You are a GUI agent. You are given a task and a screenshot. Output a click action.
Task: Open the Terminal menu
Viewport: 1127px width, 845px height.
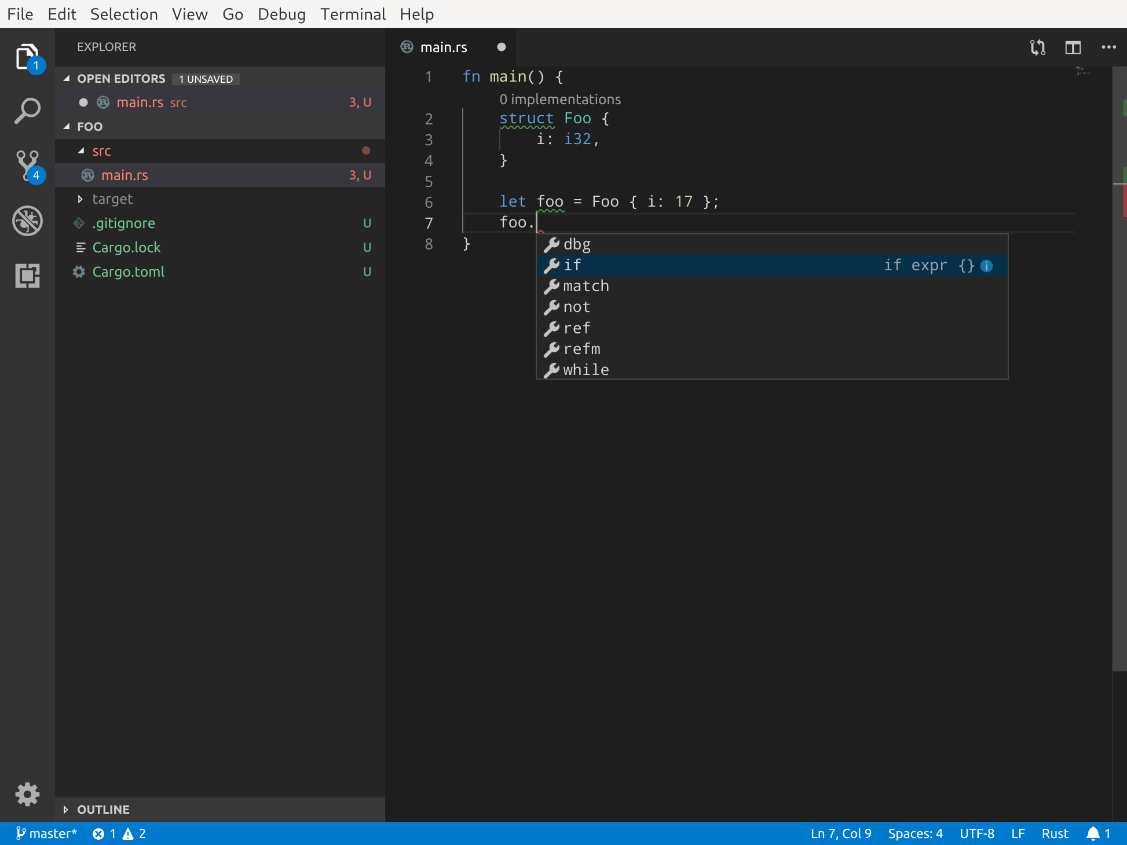pyautogui.click(x=353, y=14)
